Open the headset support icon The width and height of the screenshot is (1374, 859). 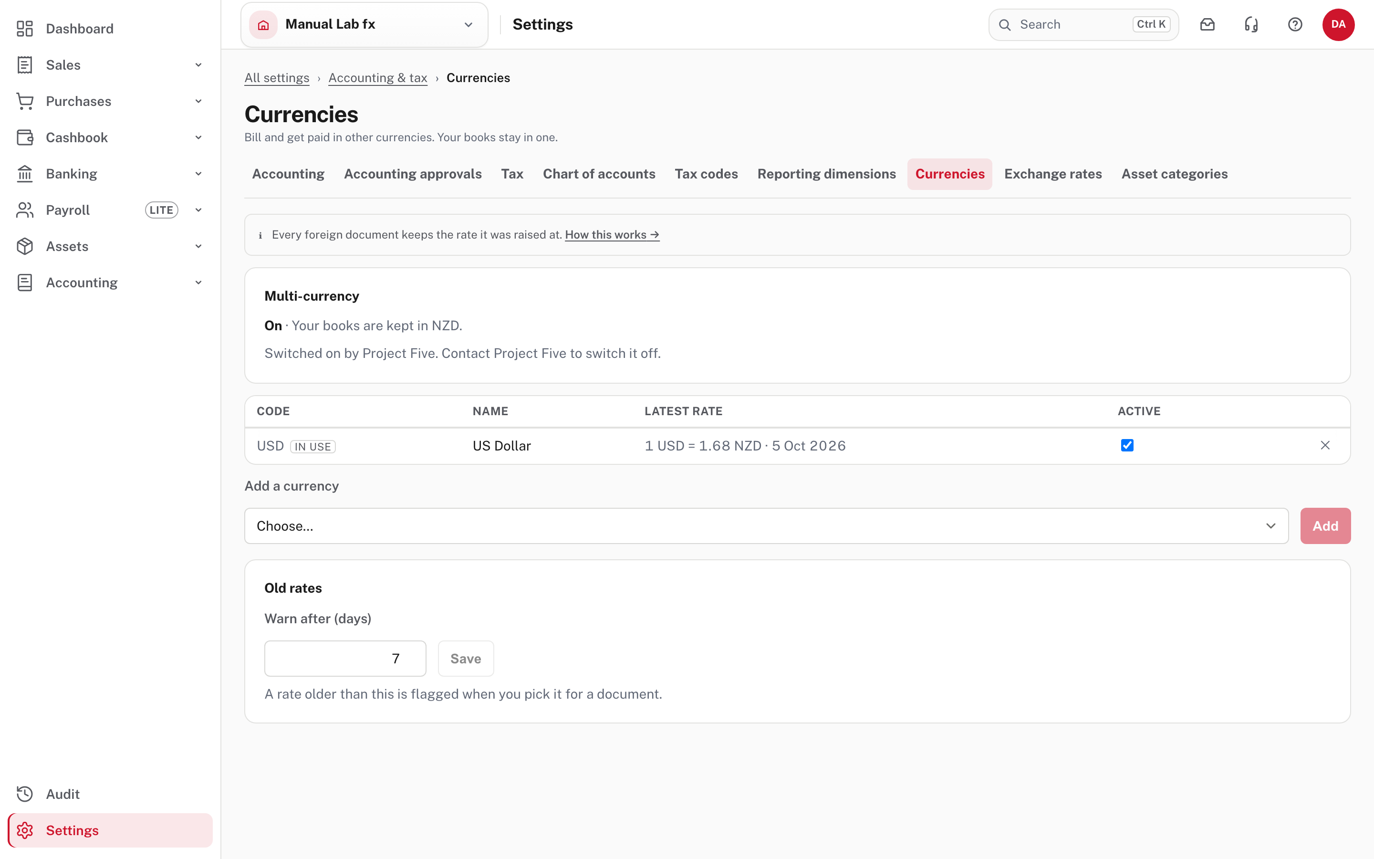click(1251, 24)
